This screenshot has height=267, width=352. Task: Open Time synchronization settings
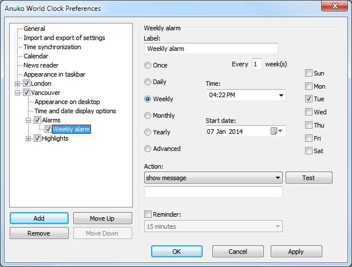point(52,47)
